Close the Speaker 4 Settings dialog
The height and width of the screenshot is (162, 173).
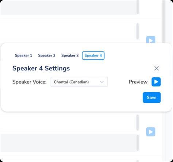click(157, 68)
